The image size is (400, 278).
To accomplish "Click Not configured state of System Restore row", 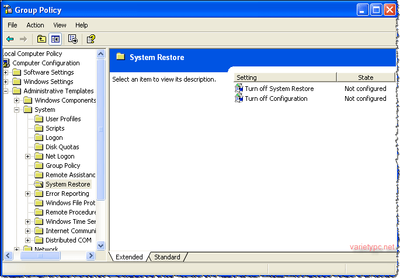I will pos(366,89).
